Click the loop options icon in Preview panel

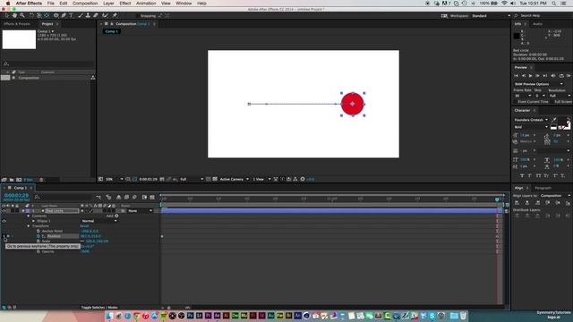coord(561,75)
